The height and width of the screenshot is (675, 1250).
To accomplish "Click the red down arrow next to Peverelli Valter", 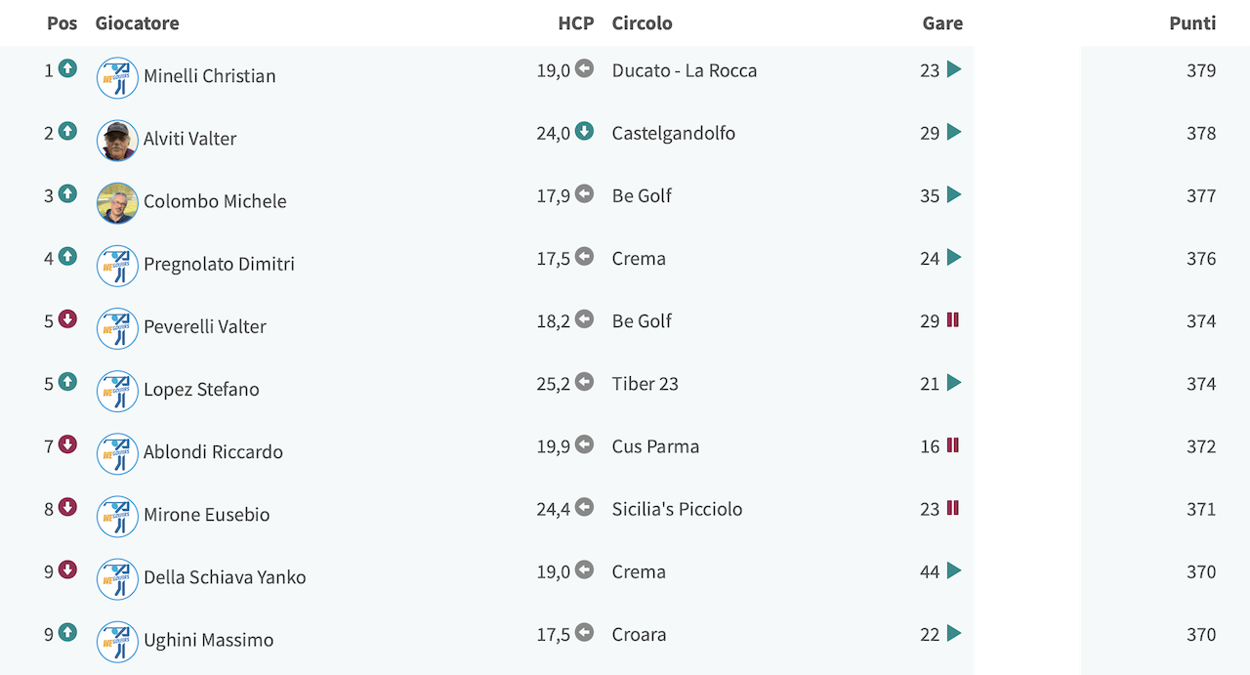I will (67, 319).
